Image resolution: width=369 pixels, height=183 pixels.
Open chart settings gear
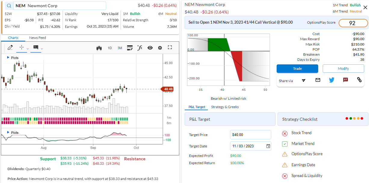click(160, 48)
